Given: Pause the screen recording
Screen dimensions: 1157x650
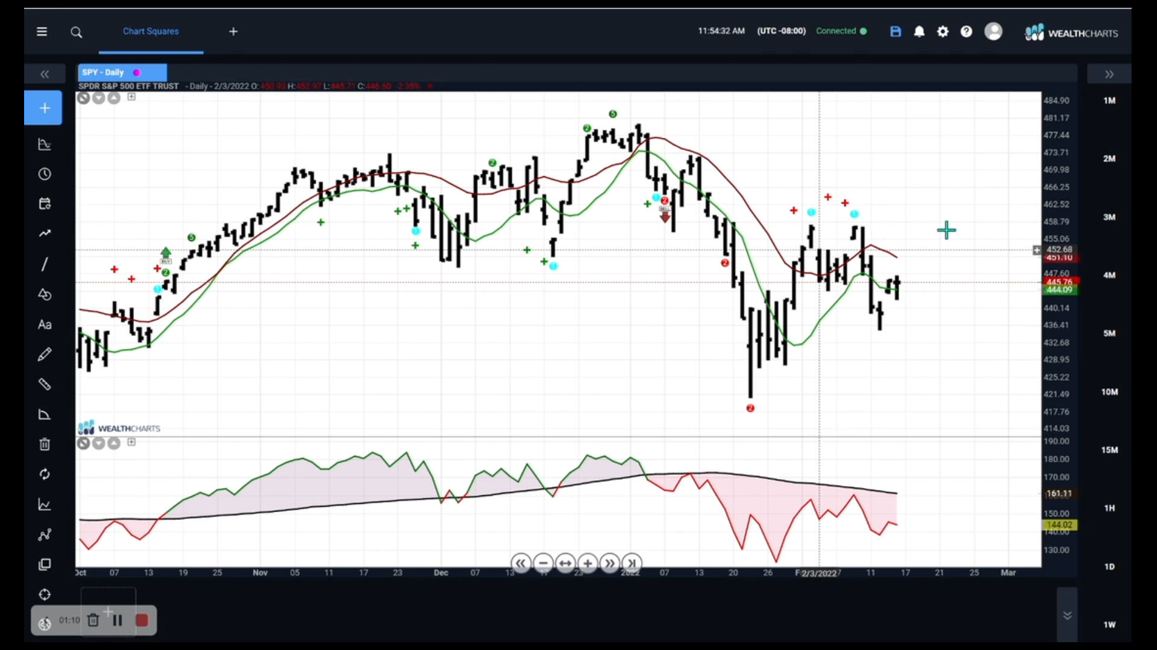Looking at the screenshot, I should pyautogui.click(x=118, y=621).
